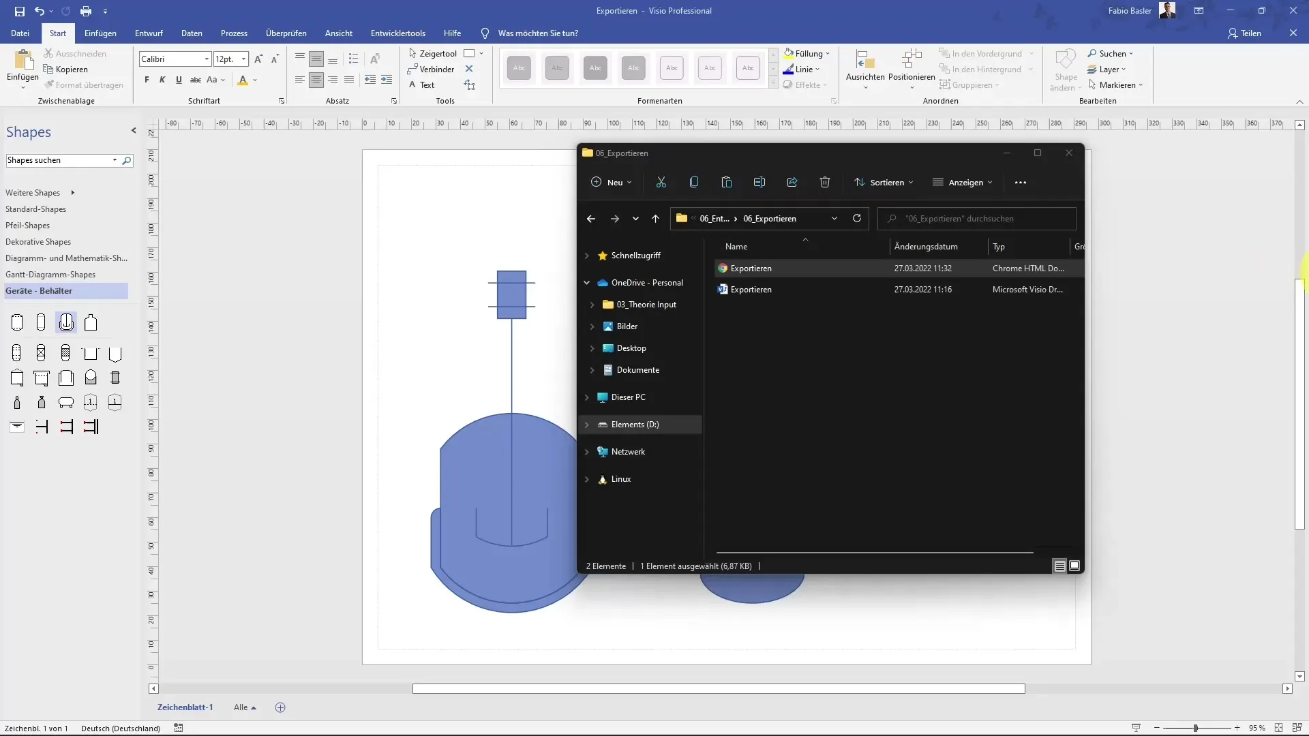Open the Anzeigen dropdown in Explorer
This screenshot has width=1309, height=736.
tap(963, 182)
